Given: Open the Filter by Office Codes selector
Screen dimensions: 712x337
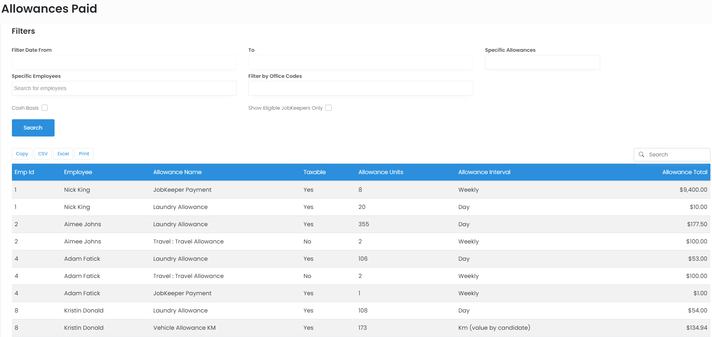Looking at the screenshot, I should click(360, 88).
